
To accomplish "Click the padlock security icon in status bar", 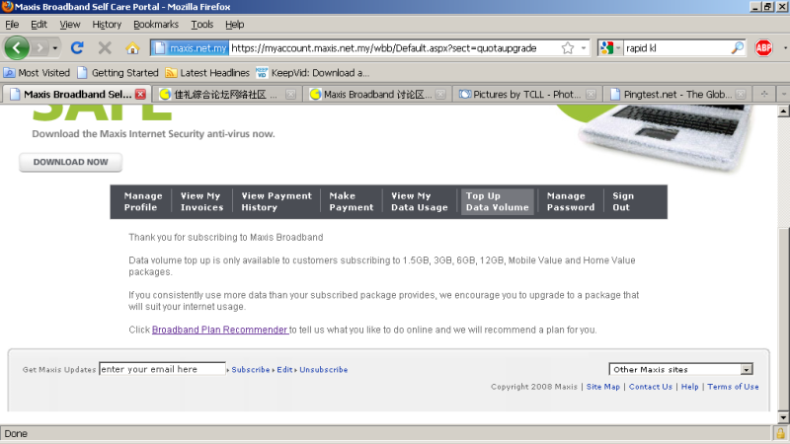I will (x=780, y=433).
